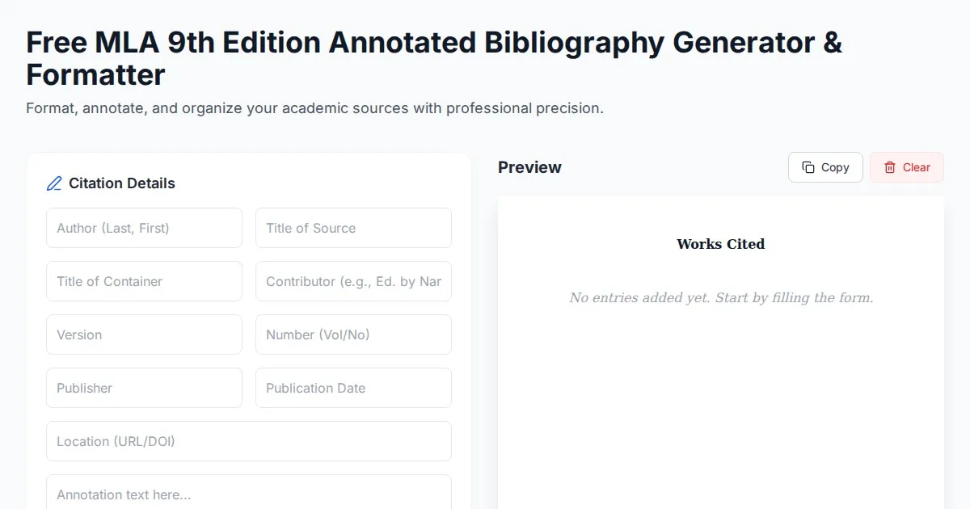The image size is (970, 509).
Task: Click the copy icon in the Copy button
Action: pyautogui.click(x=808, y=167)
